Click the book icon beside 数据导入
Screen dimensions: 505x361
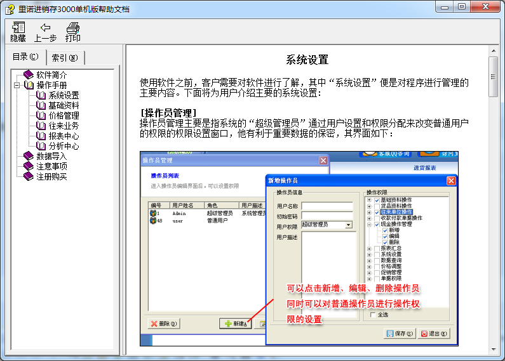(29, 156)
